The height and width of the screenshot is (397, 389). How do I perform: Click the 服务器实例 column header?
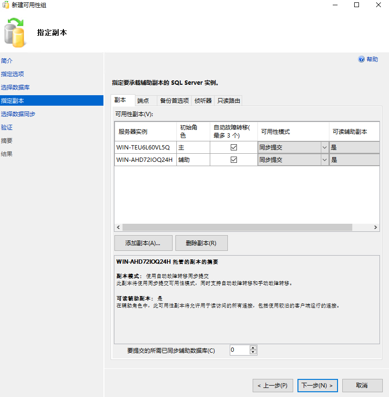[145, 132]
